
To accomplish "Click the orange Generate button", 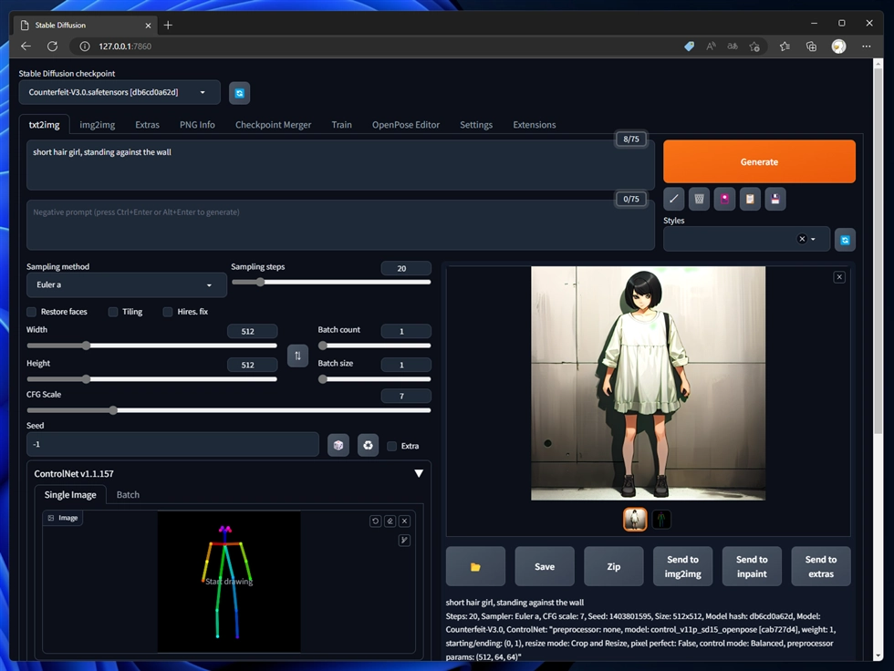I will (759, 161).
